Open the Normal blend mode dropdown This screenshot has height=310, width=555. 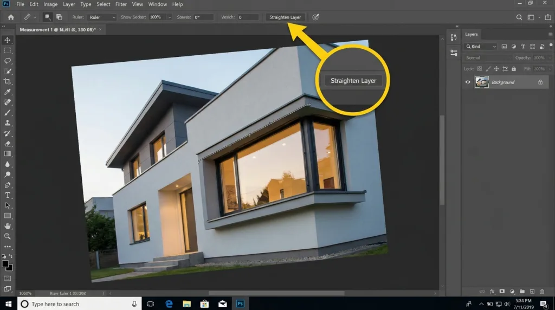pyautogui.click(x=488, y=57)
